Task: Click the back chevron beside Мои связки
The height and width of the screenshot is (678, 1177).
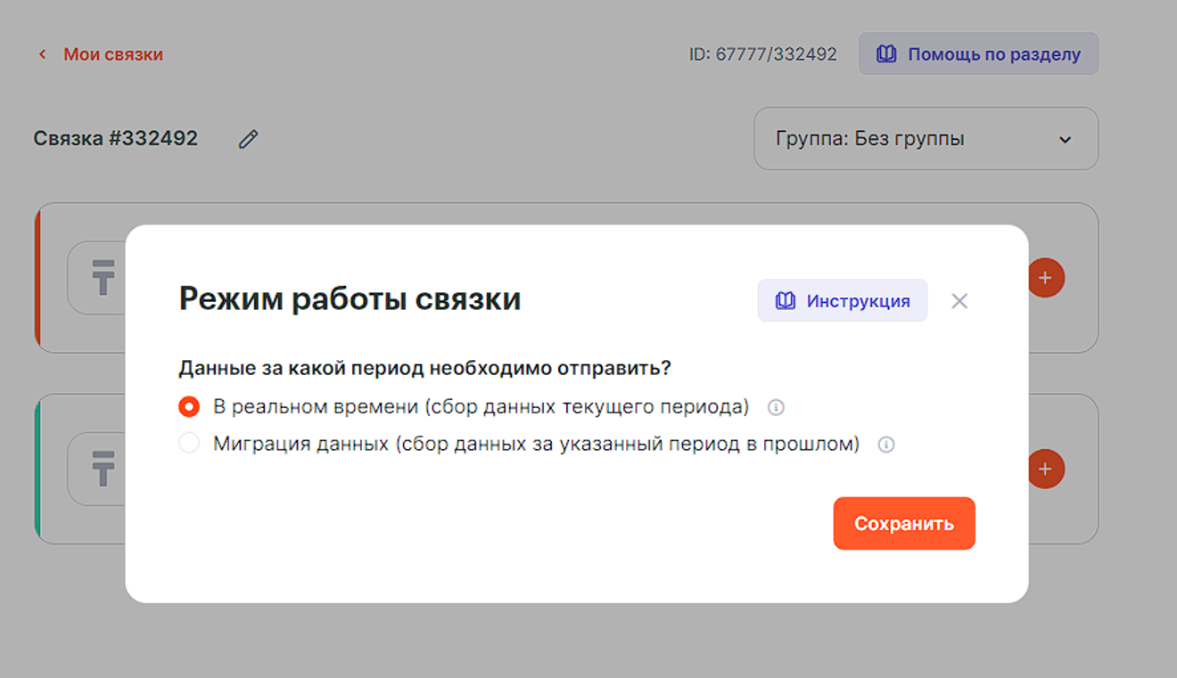Action: pyautogui.click(x=42, y=55)
